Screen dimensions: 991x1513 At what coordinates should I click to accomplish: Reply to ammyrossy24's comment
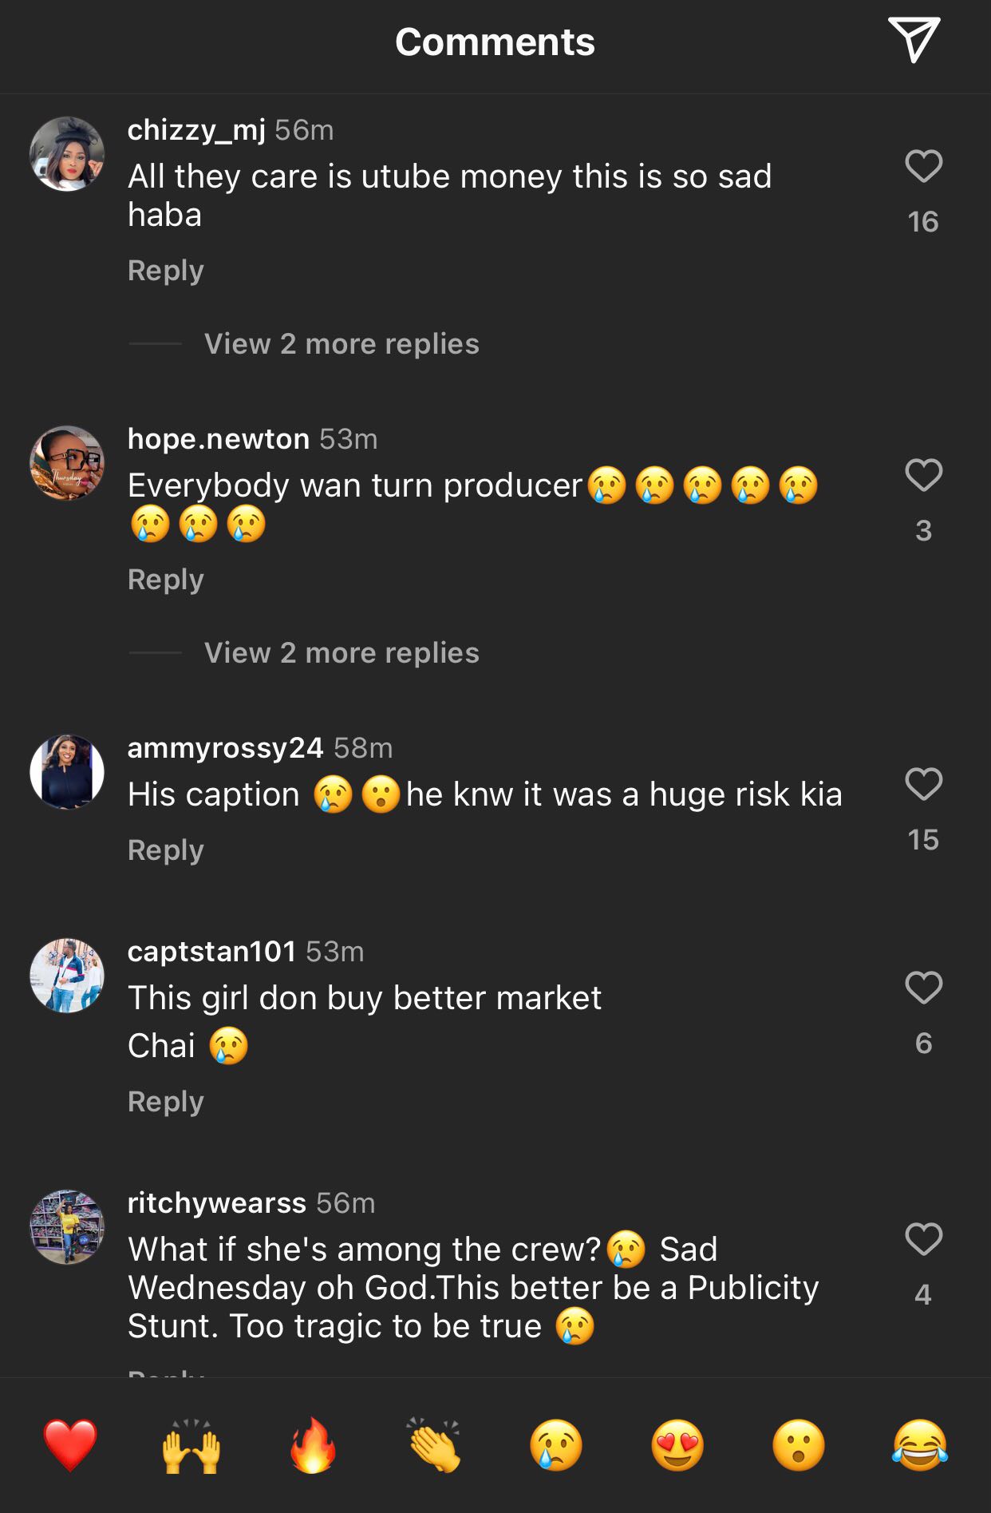[x=166, y=850]
